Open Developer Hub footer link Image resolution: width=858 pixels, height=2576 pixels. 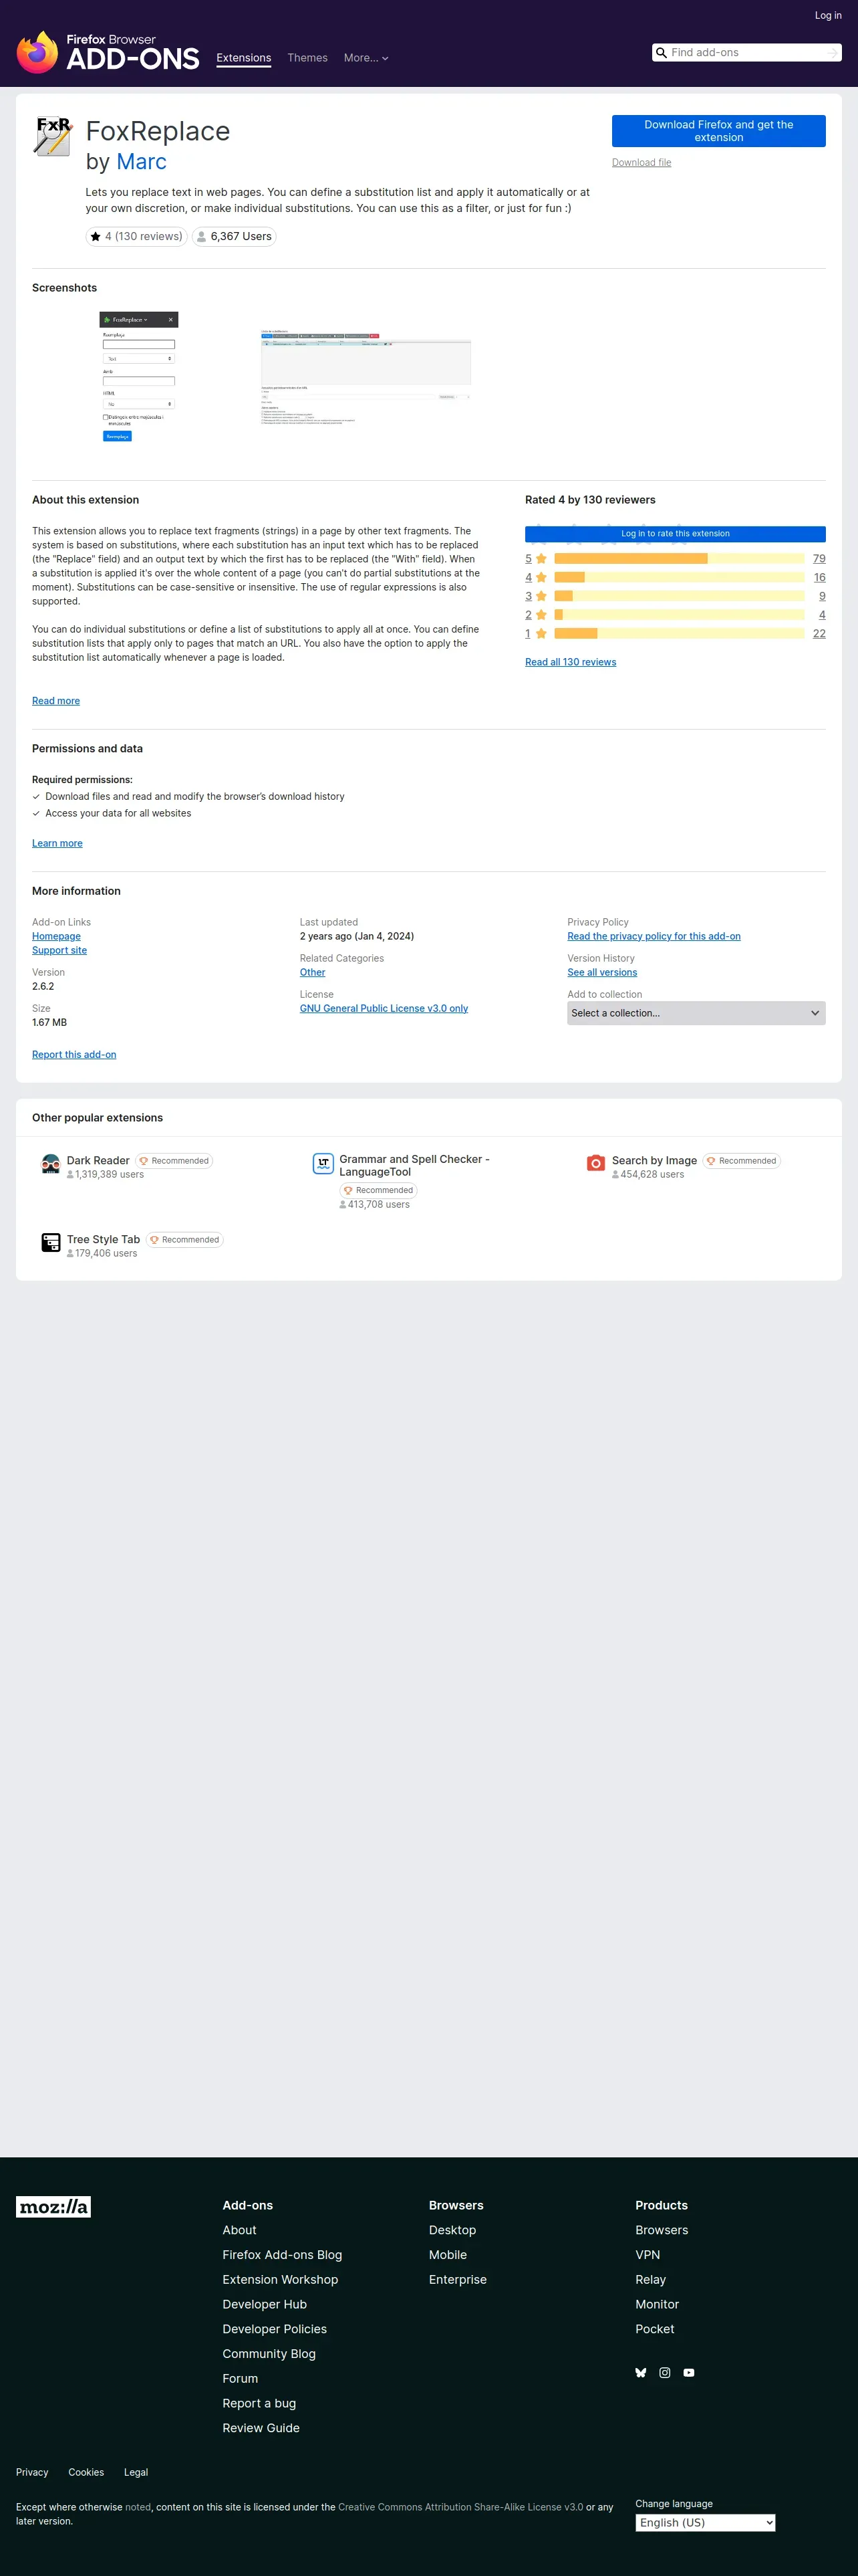click(x=265, y=2305)
